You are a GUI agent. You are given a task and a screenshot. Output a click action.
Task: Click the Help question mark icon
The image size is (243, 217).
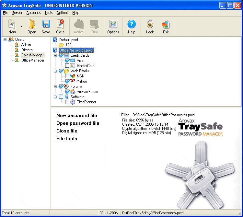coord(132,24)
